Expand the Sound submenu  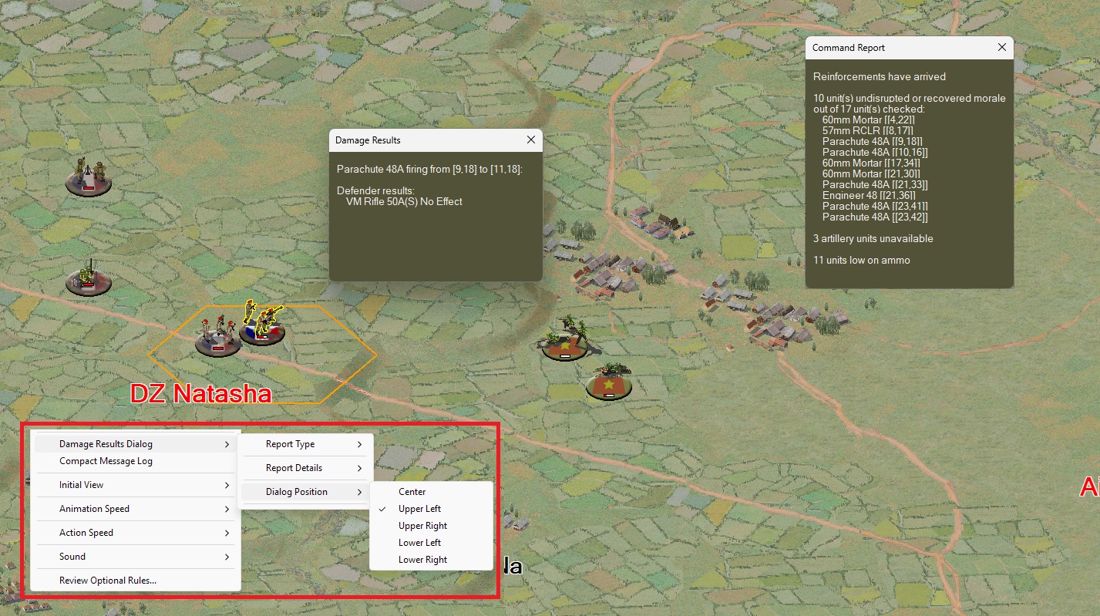(136, 557)
